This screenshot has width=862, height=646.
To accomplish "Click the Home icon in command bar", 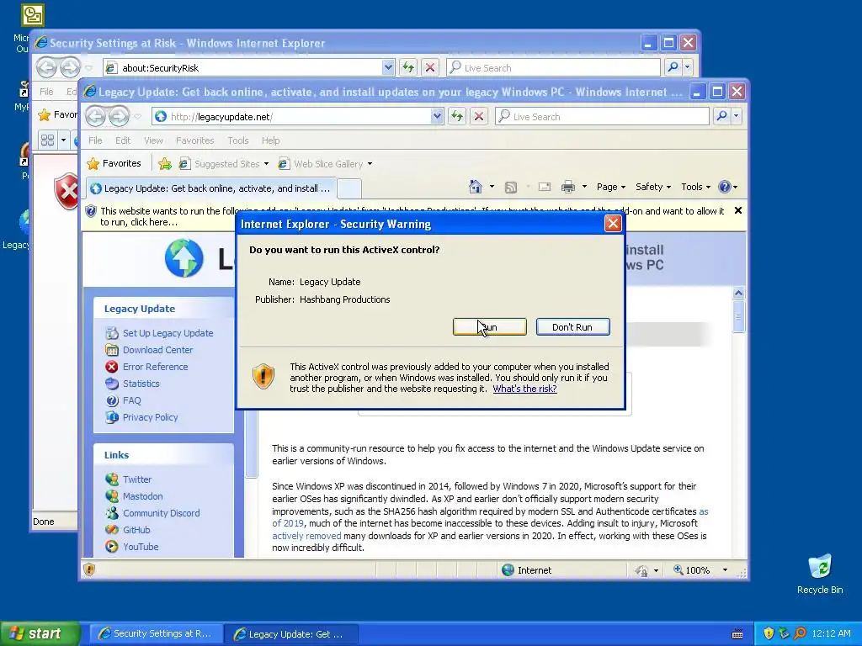I will pos(476,187).
